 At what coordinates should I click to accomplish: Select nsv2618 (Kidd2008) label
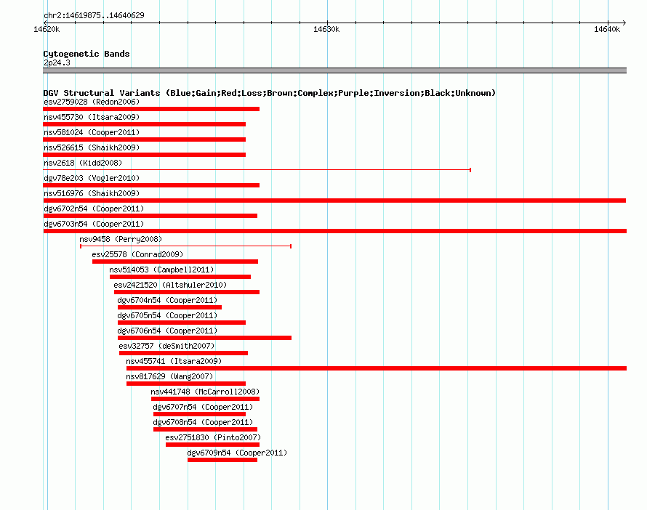pos(83,163)
